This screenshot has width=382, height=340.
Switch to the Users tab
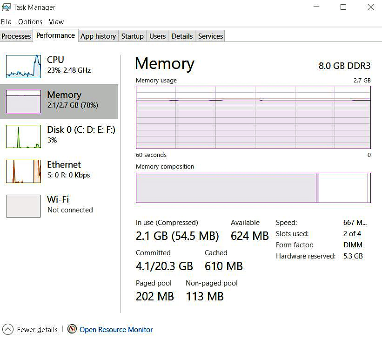pos(157,36)
